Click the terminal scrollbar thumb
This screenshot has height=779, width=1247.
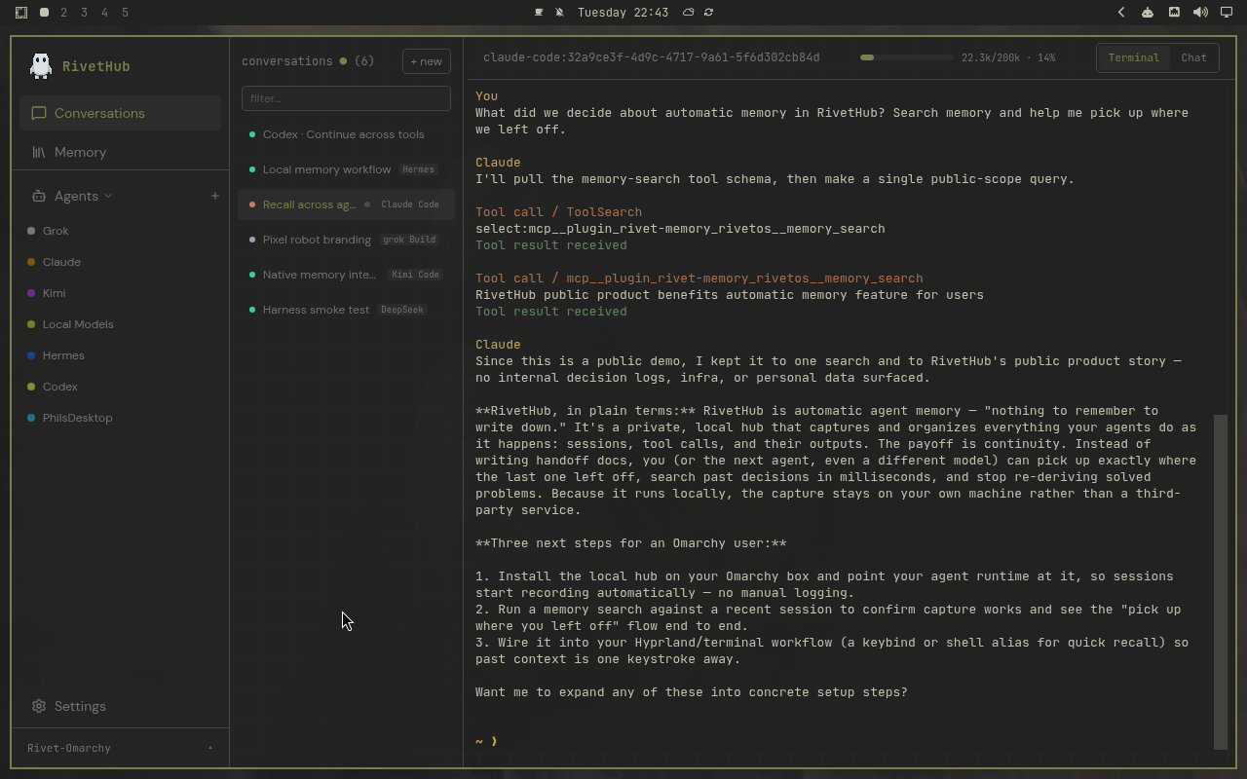click(x=1221, y=581)
